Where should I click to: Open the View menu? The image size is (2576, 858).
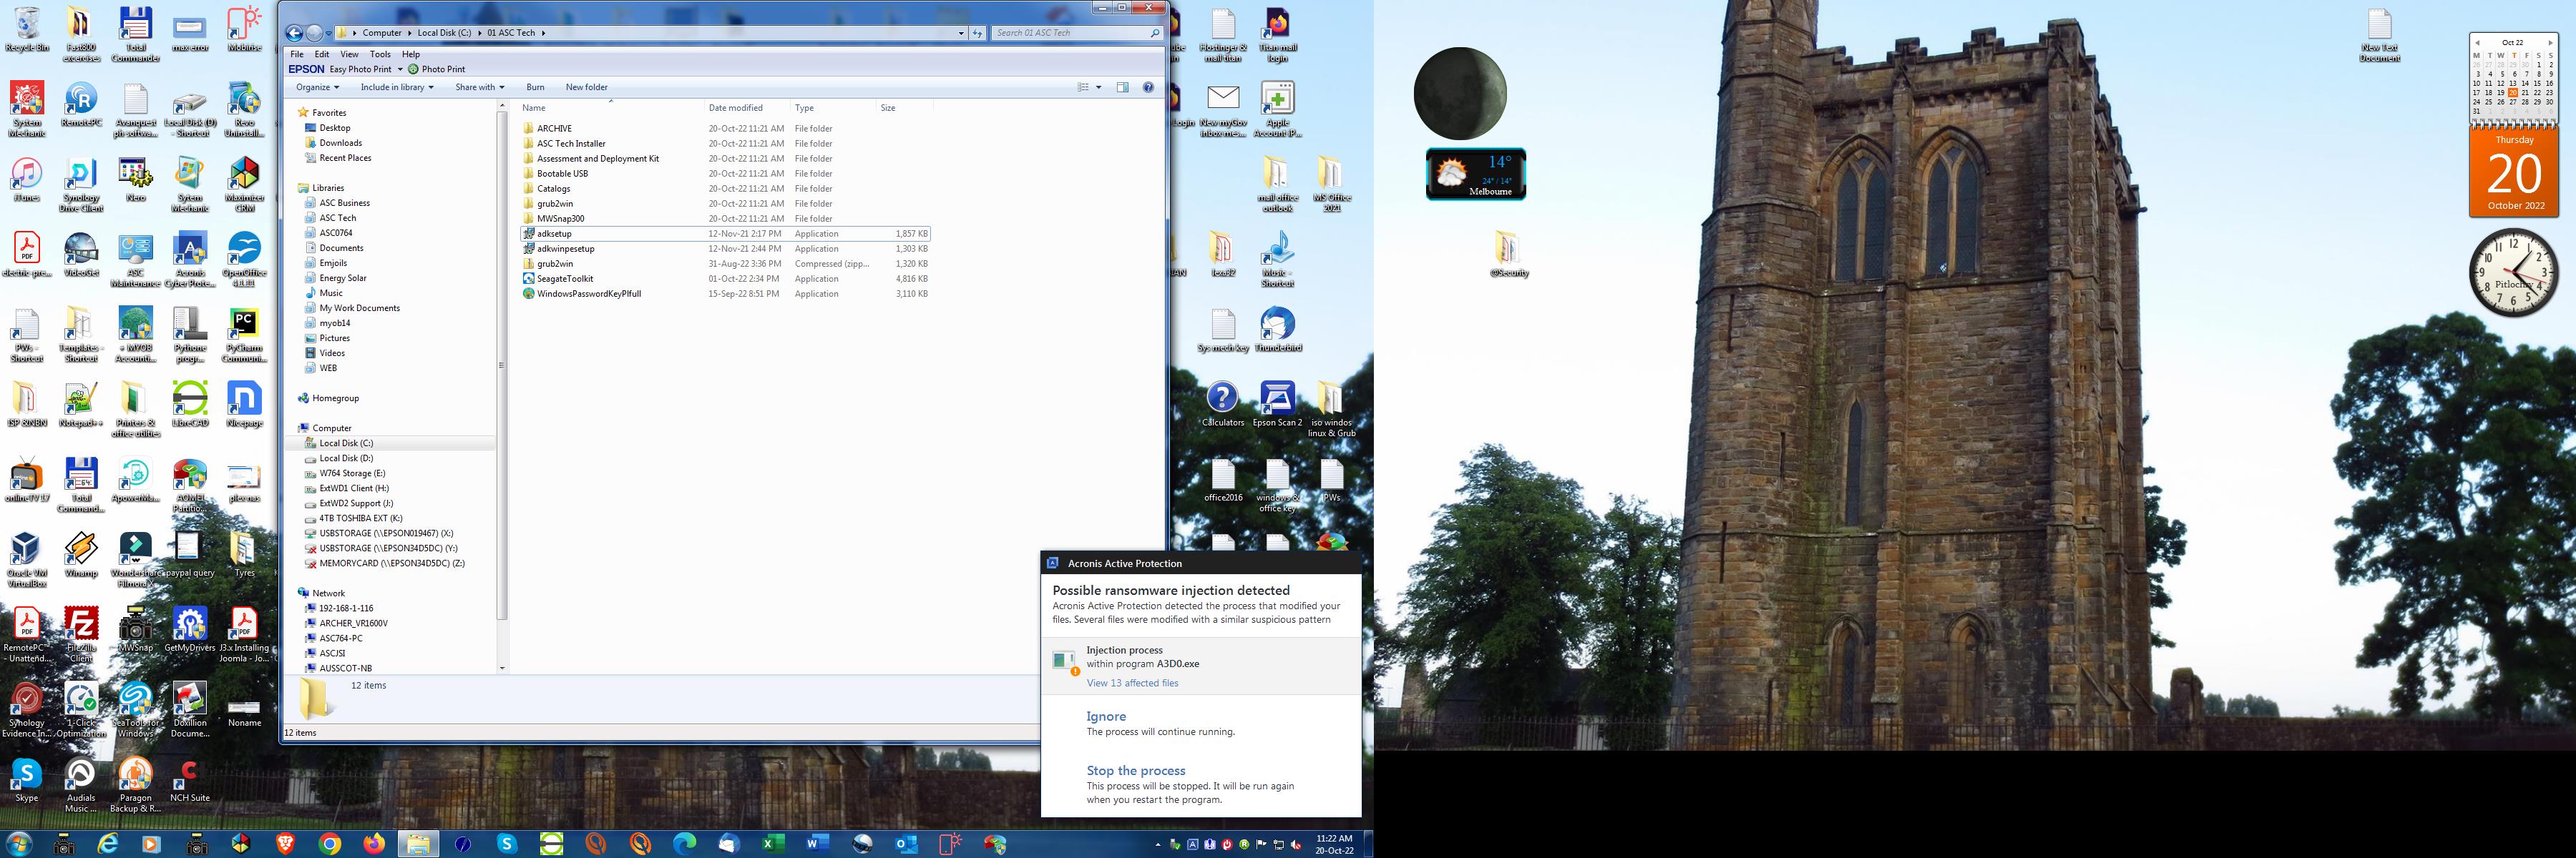click(349, 54)
